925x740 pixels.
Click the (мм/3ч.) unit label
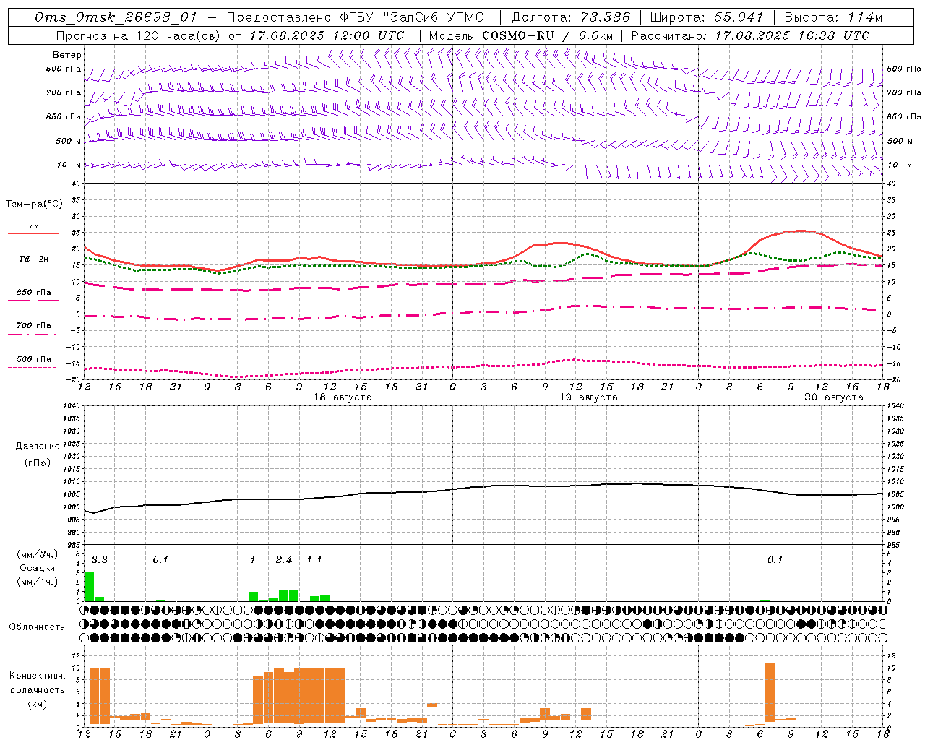38,554
